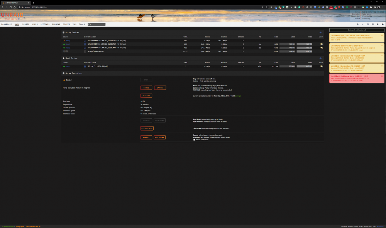
Task: Browse Disk 2 contents via view icon
Action: pyautogui.click(x=321, y=48)
